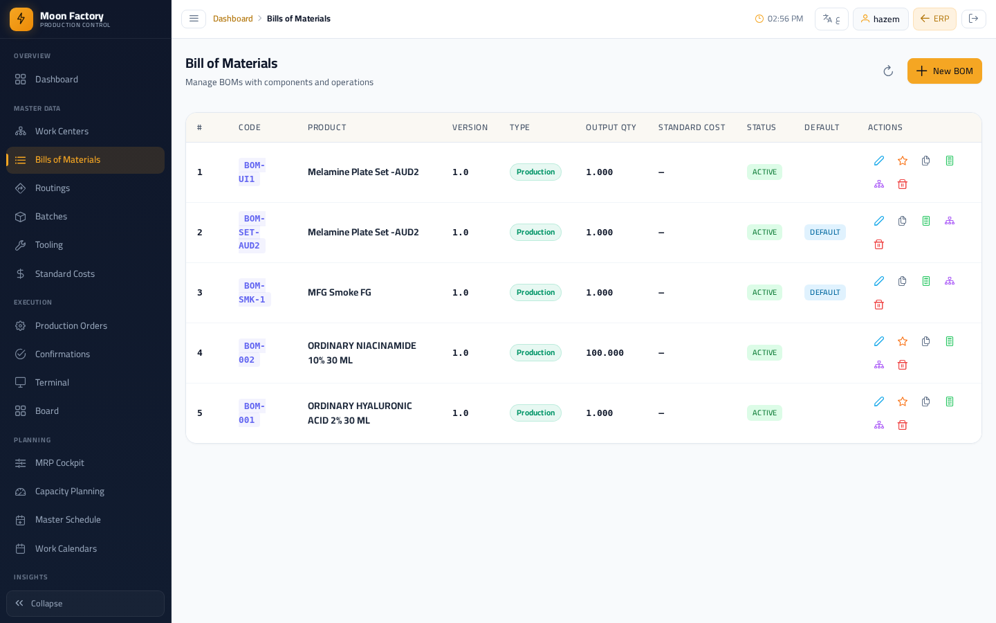Mark BOM-002 as default via star icon
Viewport: 996px width, 623px height.
tap(903, 341)
